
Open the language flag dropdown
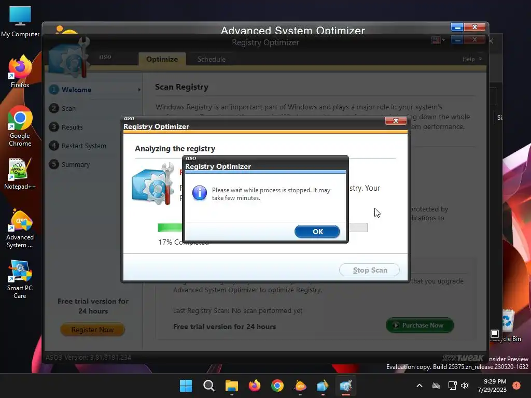438,40
